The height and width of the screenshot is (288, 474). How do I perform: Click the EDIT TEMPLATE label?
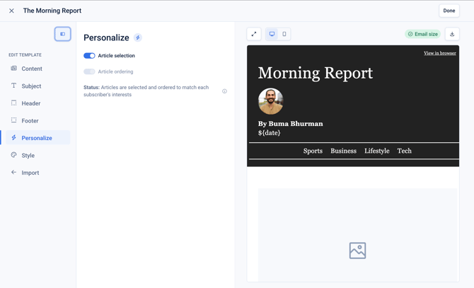pyautogui.click(x=25, y=55)
